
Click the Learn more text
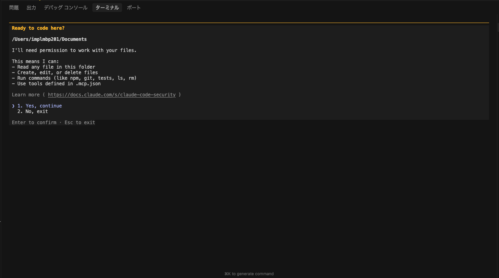pos(26,95)
